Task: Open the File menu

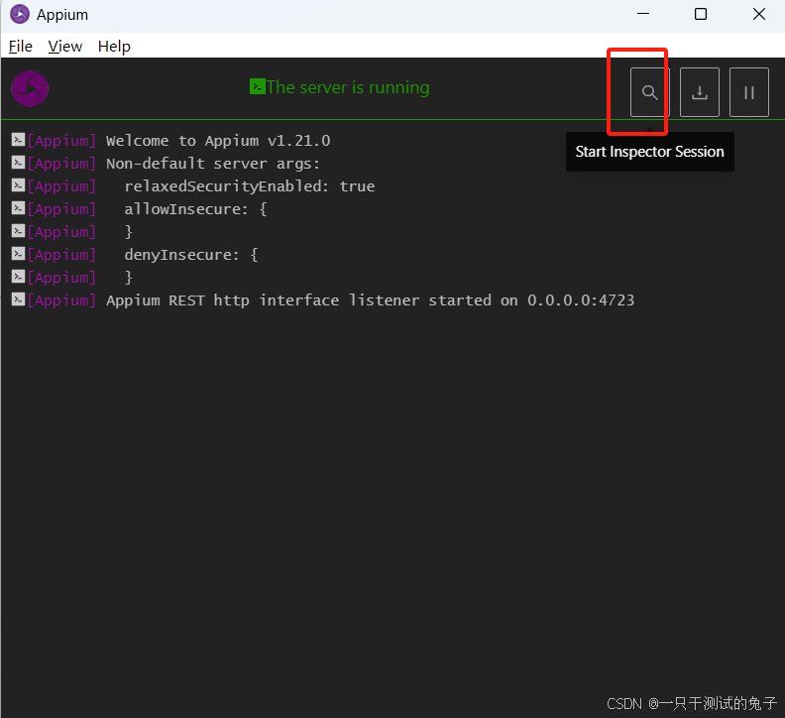Action: [x=21, y=46]
